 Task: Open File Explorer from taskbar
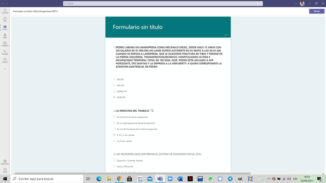pos(109,179)
